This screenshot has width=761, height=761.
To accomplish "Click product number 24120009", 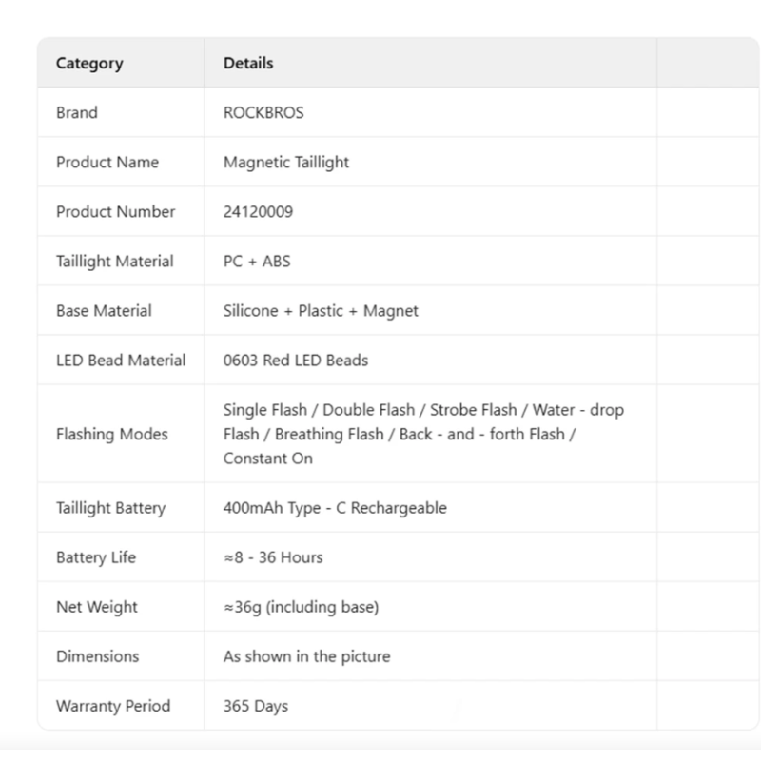I will click(x=258, y=211).
